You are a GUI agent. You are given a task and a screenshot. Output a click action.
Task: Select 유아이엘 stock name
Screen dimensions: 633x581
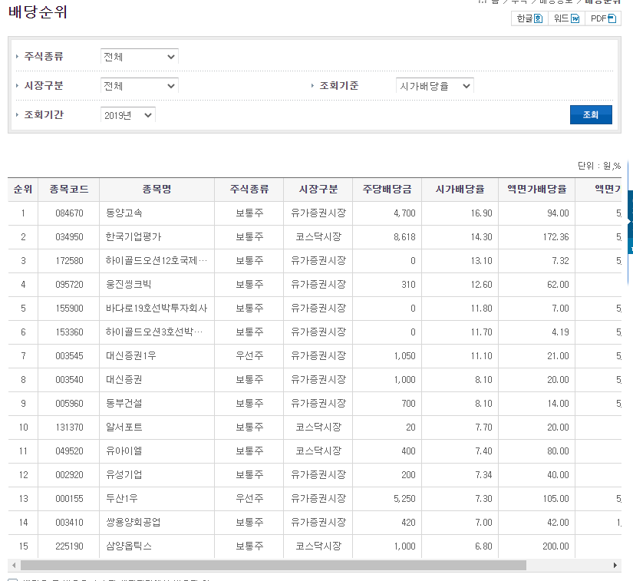(x=124, y=451)
